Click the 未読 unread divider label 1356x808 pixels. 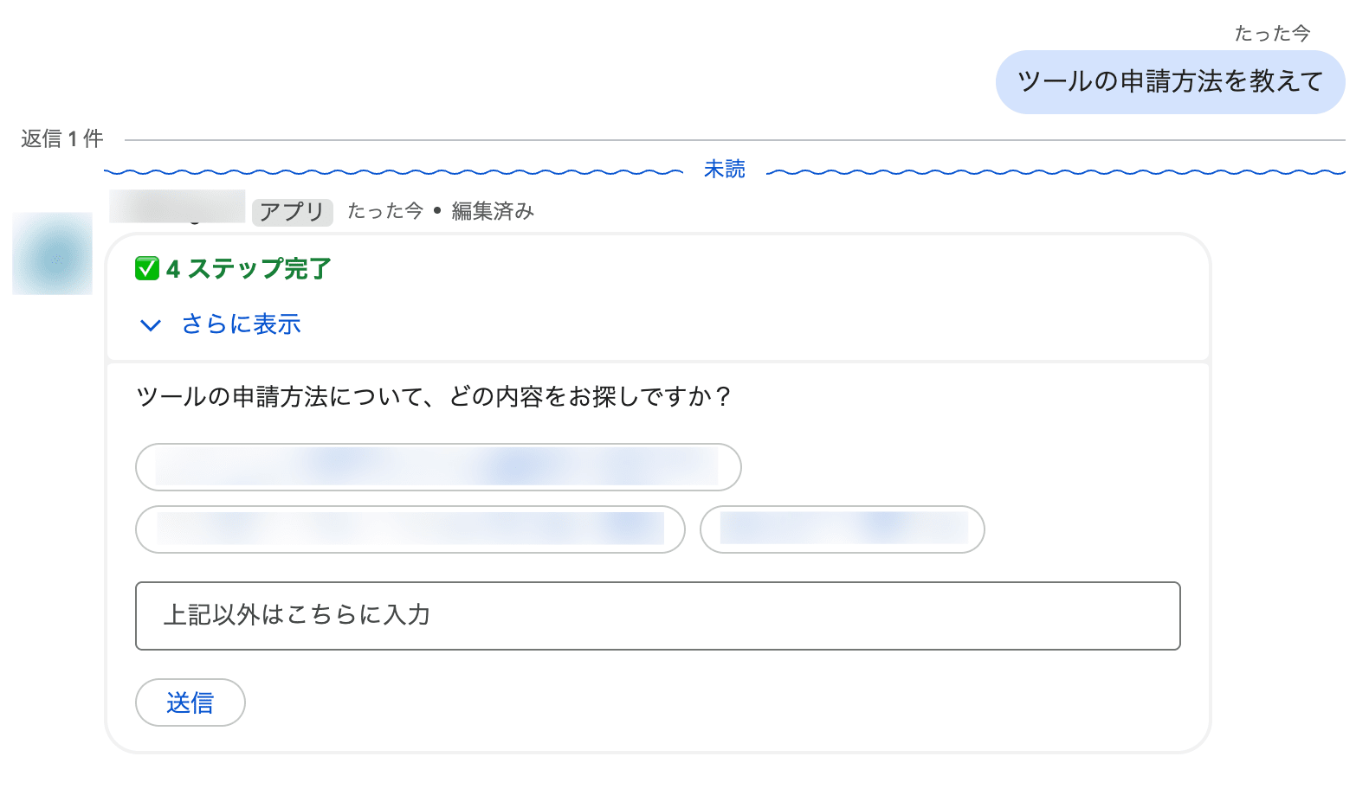click(725, 170)
